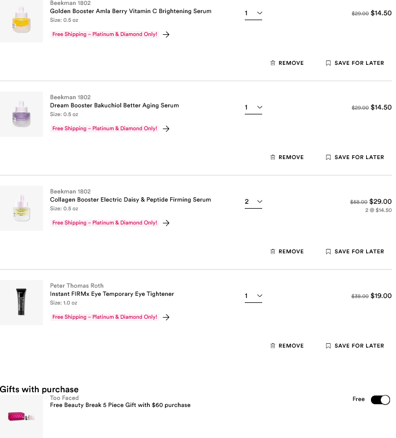Screen dimensions: 396x438
Task: Open Collagen Booster Electric Daisy serum page
Action: point(130,200)
